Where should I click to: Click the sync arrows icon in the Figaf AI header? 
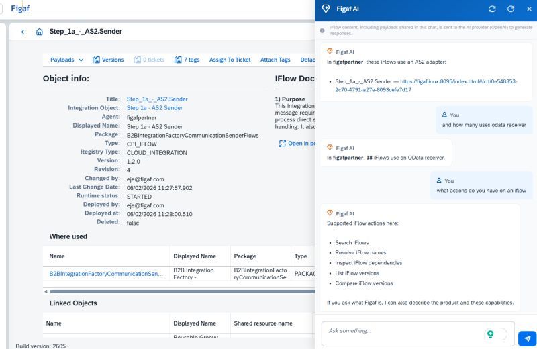click(492, 9)
